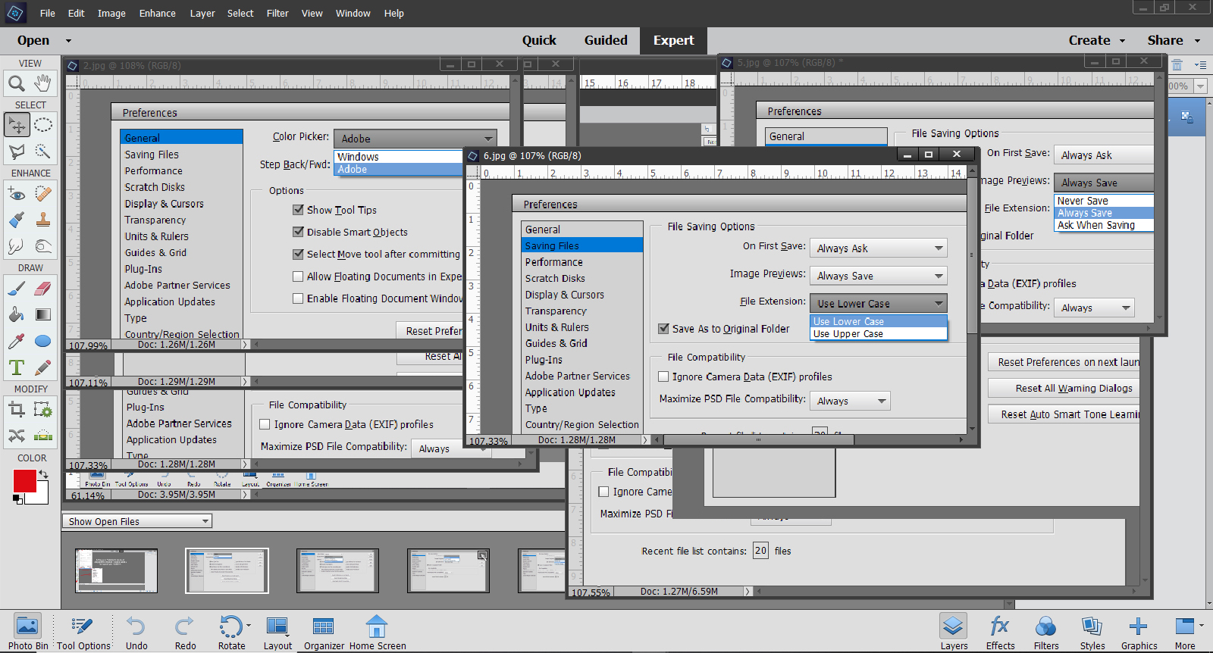
Task: Click Reset Preferences on next launch button
Action: [x=1064, y=362]
